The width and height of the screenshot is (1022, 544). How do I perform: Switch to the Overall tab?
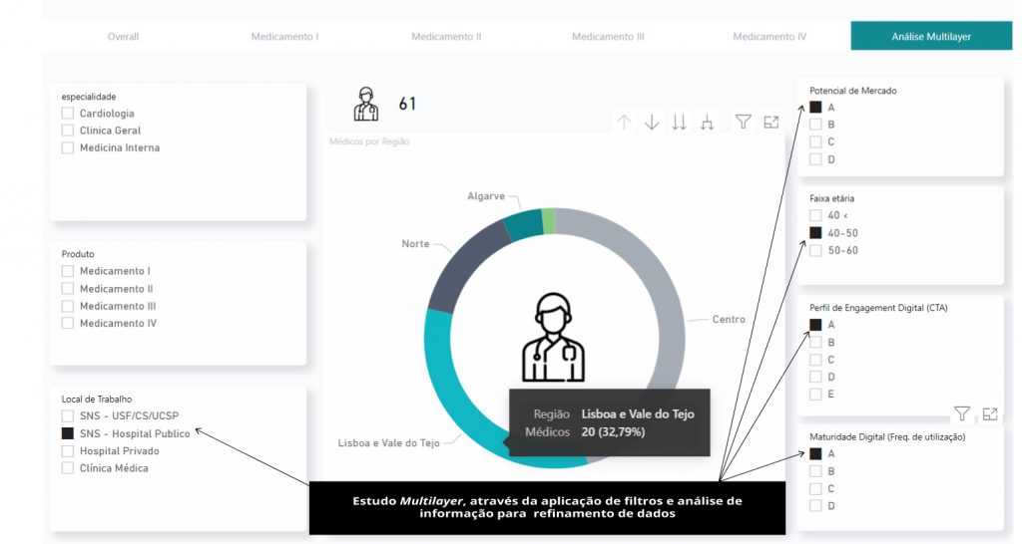click(x=123, y=37)
